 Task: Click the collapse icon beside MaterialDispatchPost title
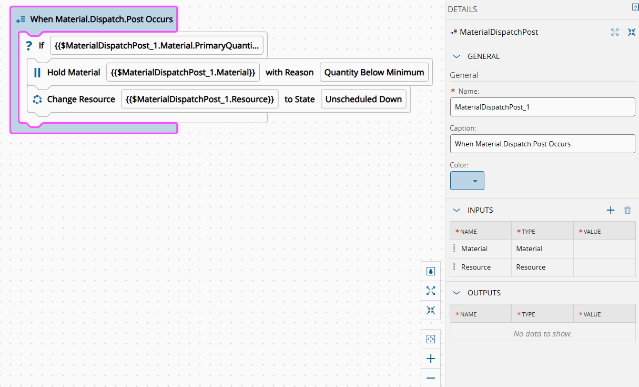(x=632, y=32)
